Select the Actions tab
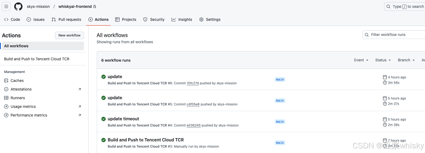Image resolution: width=425 pixels, height=153 pixels. point(98,19)
